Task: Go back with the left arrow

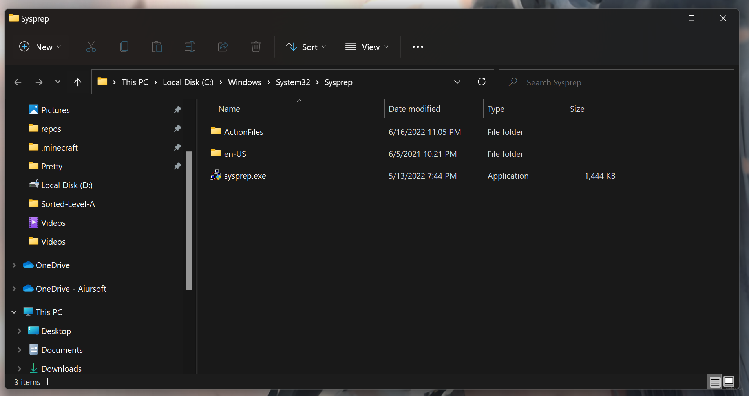Action: coord(18,82)
